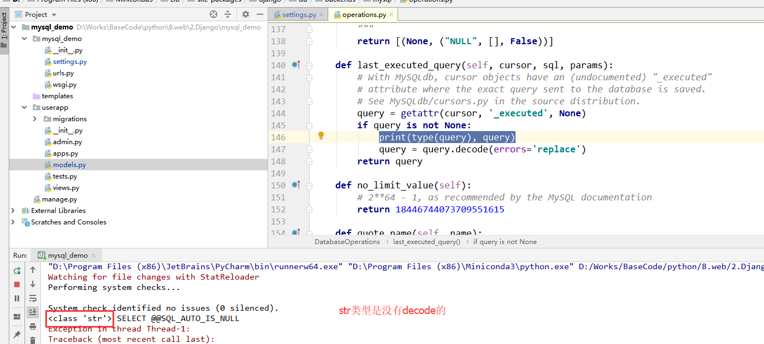764x344 pixels.
Task: Toggle scroll to end in Run console
Action: (33, 312)
